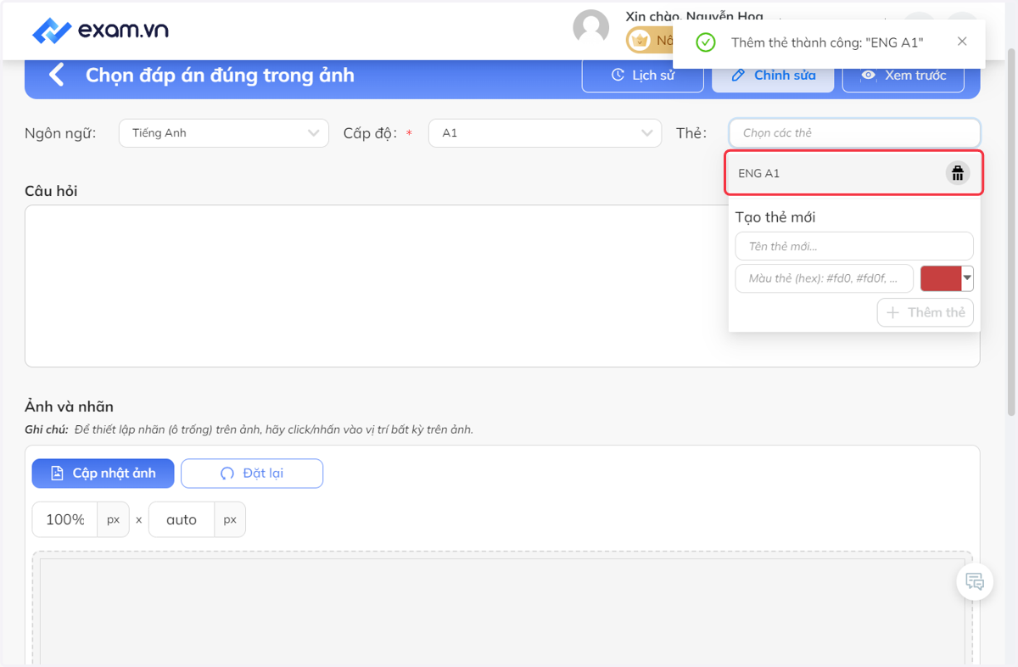The height and width of the screenshot is (667, 1018).
Task: Open the Ngôn ngữ Tiếng Anh dropdown
Action: click(224, 133)
